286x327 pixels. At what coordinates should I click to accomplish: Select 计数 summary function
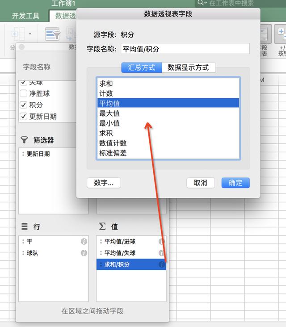(x=168, y=93)
